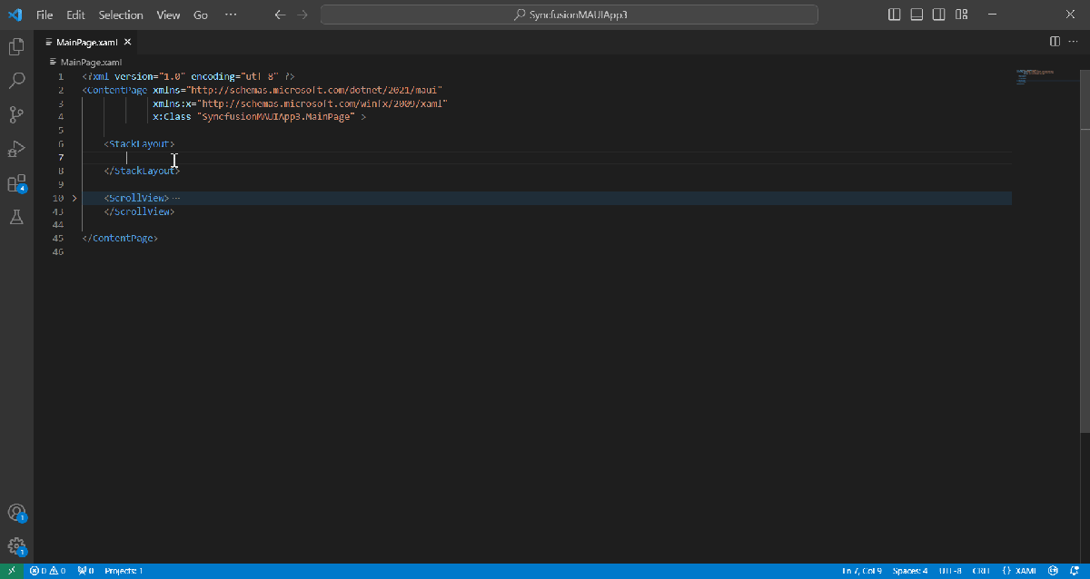The image size is (1090, 579).
Task: Click the ports indicator in status bar
Action: click(x=85, y=571)
